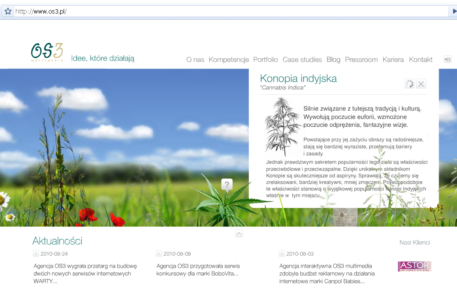Open the Portfolio menu item
This screenshot has width=457, height=290.
[265, 60]
